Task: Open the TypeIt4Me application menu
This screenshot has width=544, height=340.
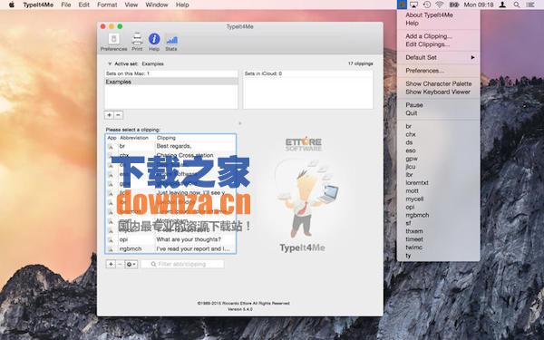Action: coord(38,5)
